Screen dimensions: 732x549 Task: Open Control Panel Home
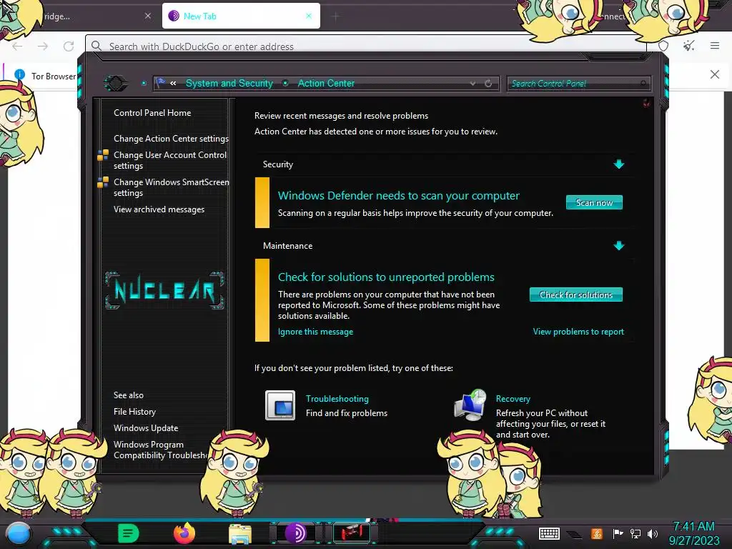(x=152, y=112)
